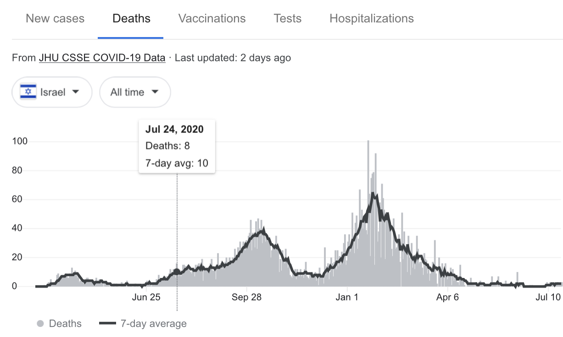Click the 7-day average legend line
This screenshot has height=337, width=563.
[107, 324]
